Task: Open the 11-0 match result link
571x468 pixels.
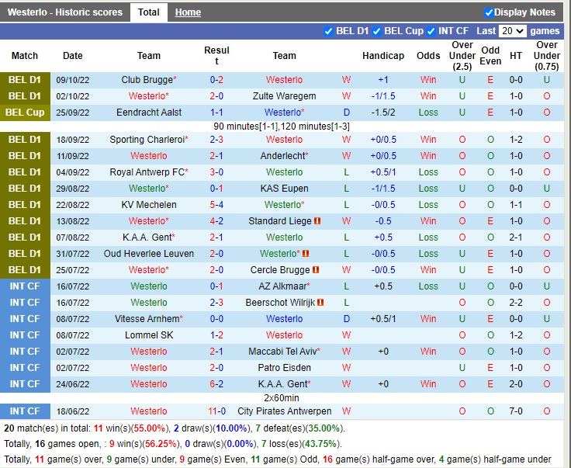Action: (216, 411)
